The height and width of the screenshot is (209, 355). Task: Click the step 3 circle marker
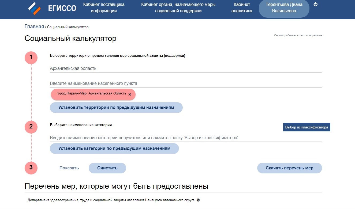pos(31,168)
